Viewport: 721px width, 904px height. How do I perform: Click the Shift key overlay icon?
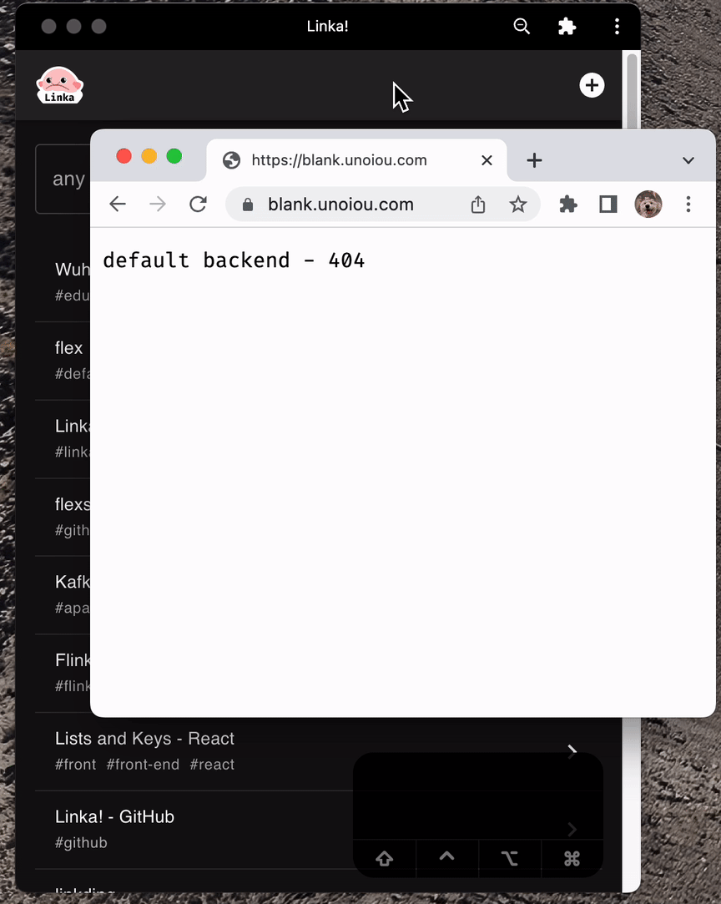coord(385,858)
